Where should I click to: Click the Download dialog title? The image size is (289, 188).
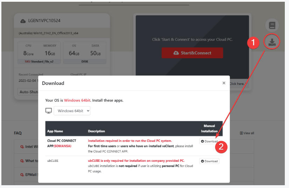(53, 83)
